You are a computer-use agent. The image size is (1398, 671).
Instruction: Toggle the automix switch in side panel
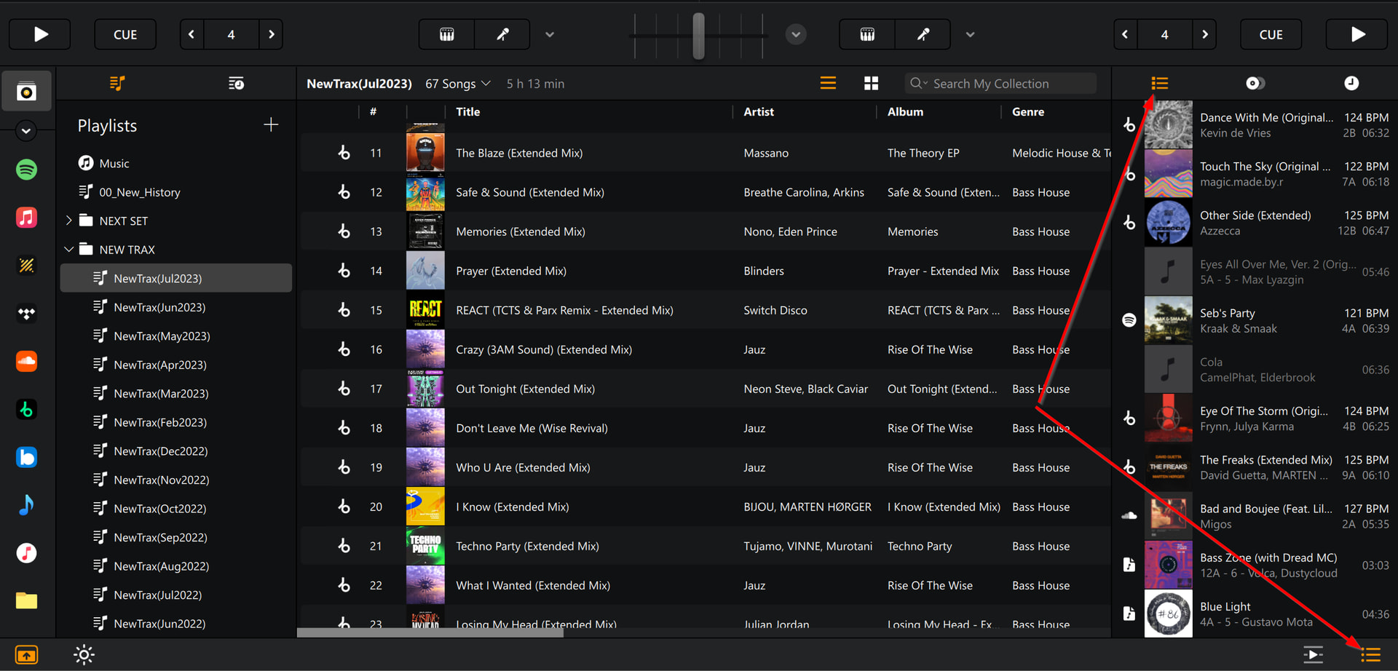(x=1255, y=84)
